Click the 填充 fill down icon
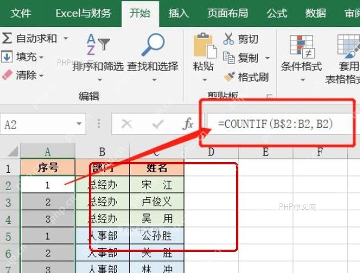Viewport: 360px width, 273px height. pyautogui.click(x=6, y=57)
